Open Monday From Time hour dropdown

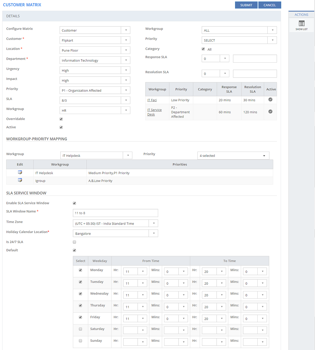[x=135, y=272]
